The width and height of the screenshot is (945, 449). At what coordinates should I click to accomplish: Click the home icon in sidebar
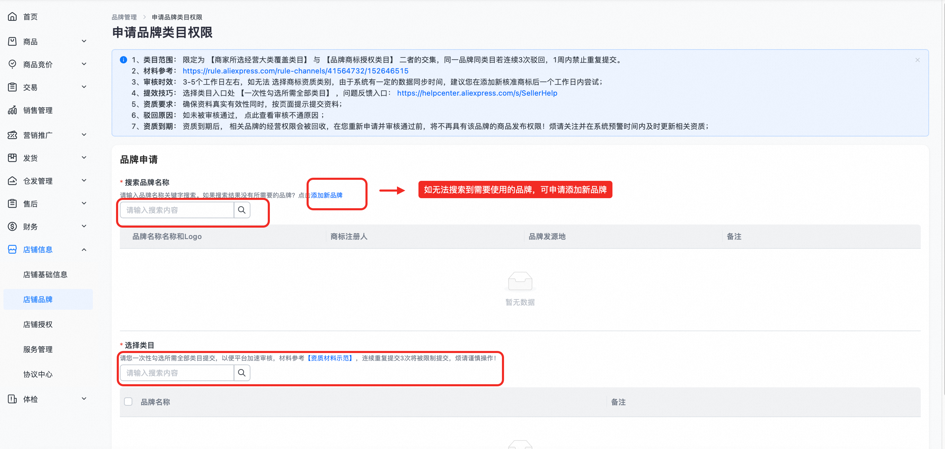12,17
